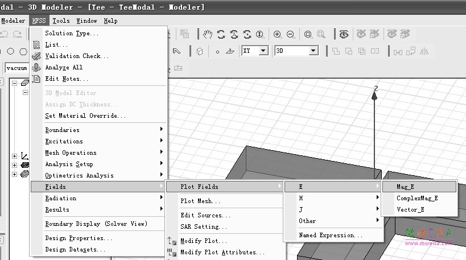Select ComplexMag_E field plot
This screenshot has height=260, width=466.
[419, 198]
